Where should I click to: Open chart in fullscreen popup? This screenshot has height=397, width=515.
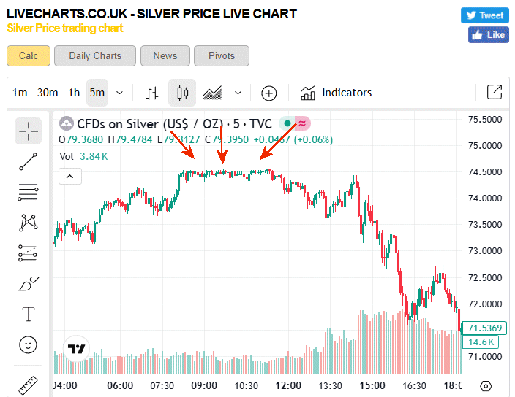click(x=495, y=92)
